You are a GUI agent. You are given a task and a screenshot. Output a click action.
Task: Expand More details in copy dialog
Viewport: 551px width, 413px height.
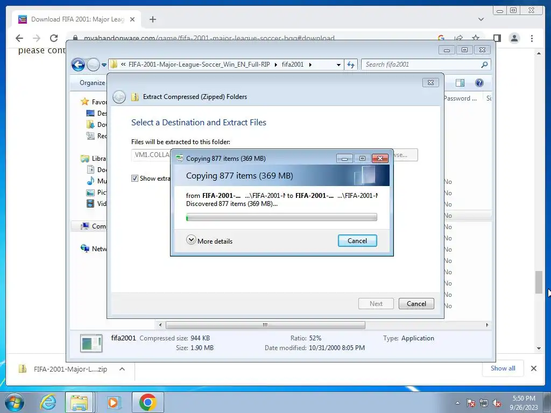(209, 240)
